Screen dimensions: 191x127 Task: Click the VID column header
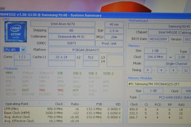tap(118, 104)
